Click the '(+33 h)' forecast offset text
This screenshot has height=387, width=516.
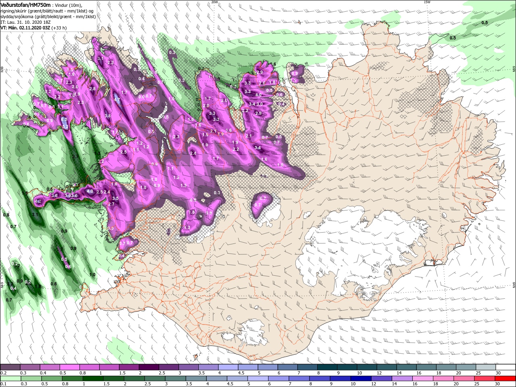[x=59, y=28]
